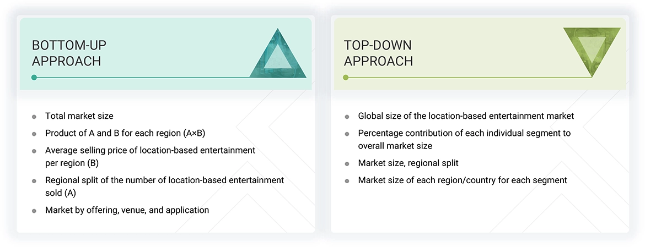Click the green downward triangle icon
The height and width of the screenshot is (247, 645).
pos(592,50)
